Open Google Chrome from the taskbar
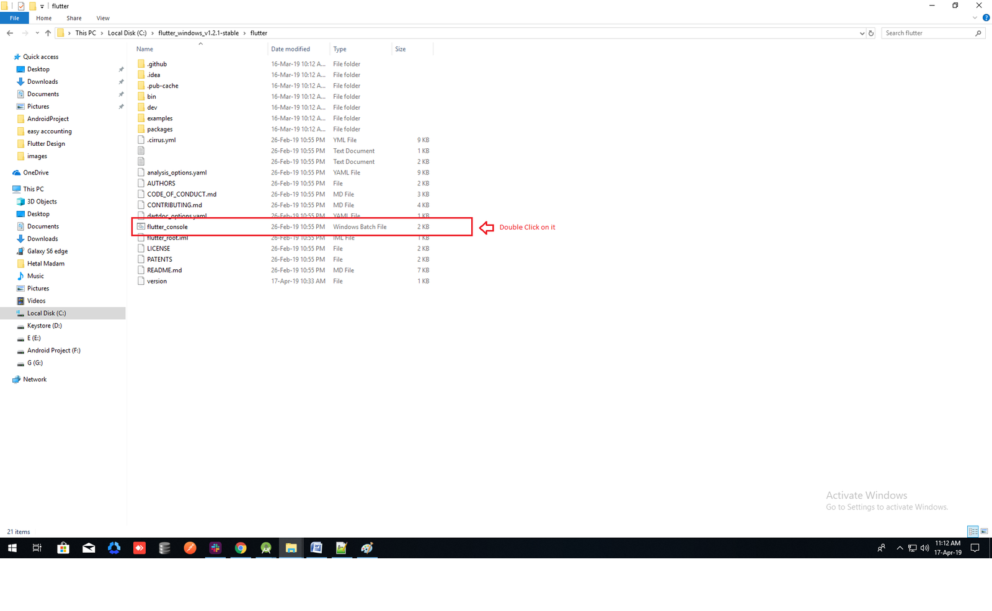 tap(241, 548)
